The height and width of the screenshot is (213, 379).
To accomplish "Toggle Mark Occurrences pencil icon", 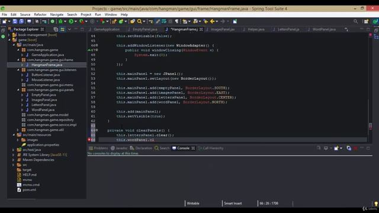I will click(x=158, y=21).
